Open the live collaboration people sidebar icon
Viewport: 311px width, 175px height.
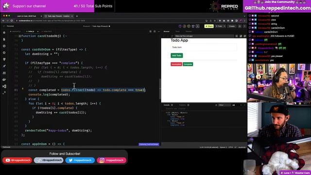click(x=4, y=73)
